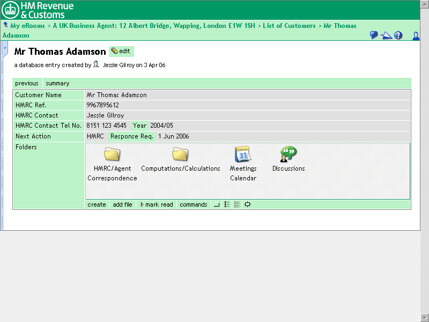Click the chat speech bubble icon
The height and width of the screenshot is (322, 429).
[x=374, y=35]
